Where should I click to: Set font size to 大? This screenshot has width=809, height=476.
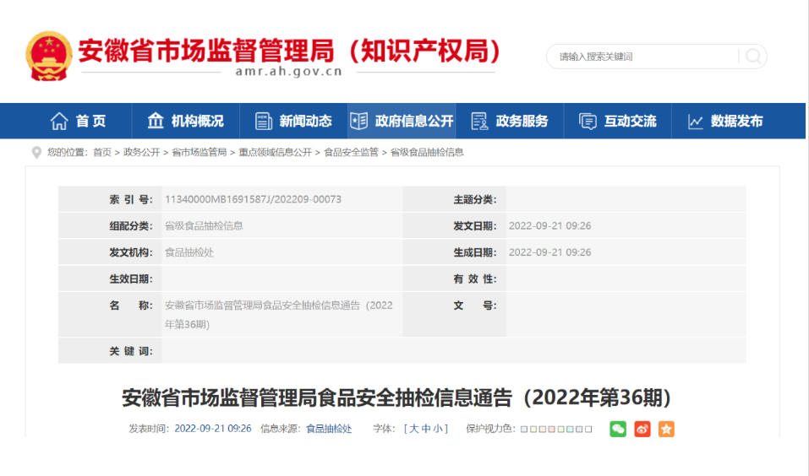[414, 429]
